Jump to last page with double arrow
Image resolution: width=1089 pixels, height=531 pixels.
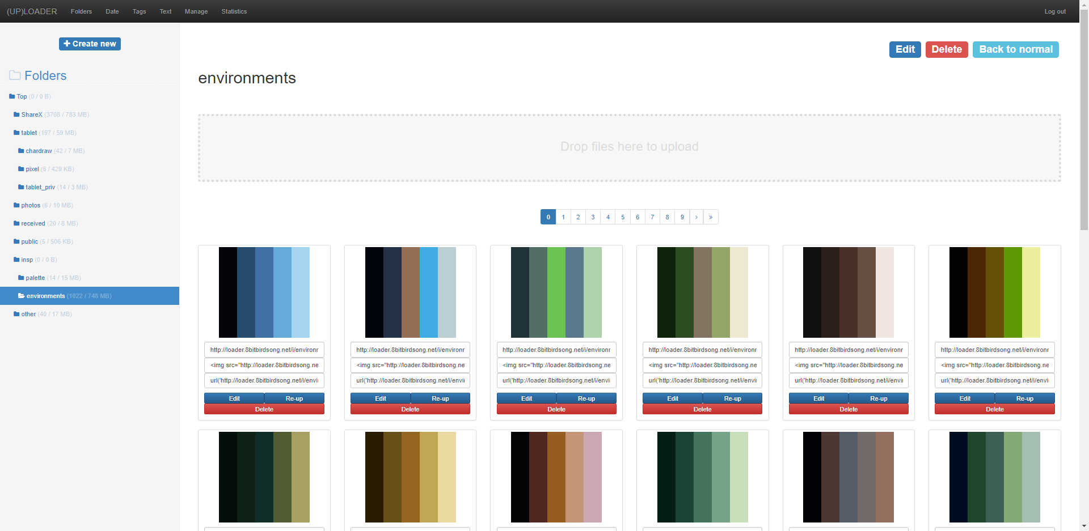[711, 217]
